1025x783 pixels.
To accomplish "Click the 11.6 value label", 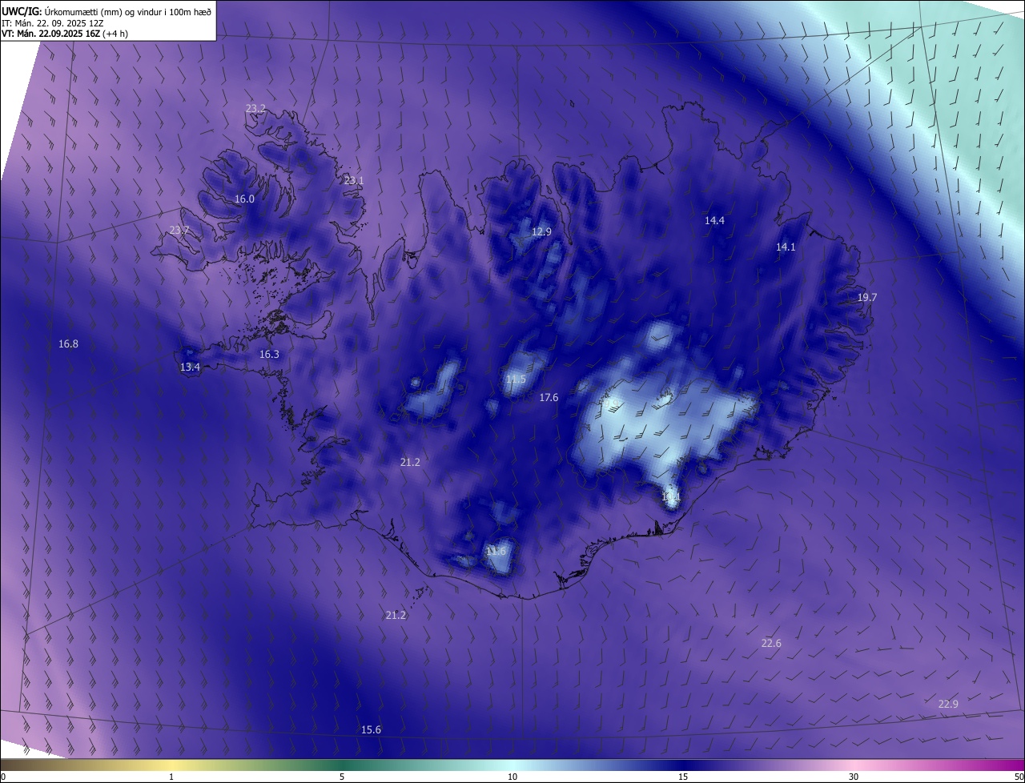I will 496,552.
